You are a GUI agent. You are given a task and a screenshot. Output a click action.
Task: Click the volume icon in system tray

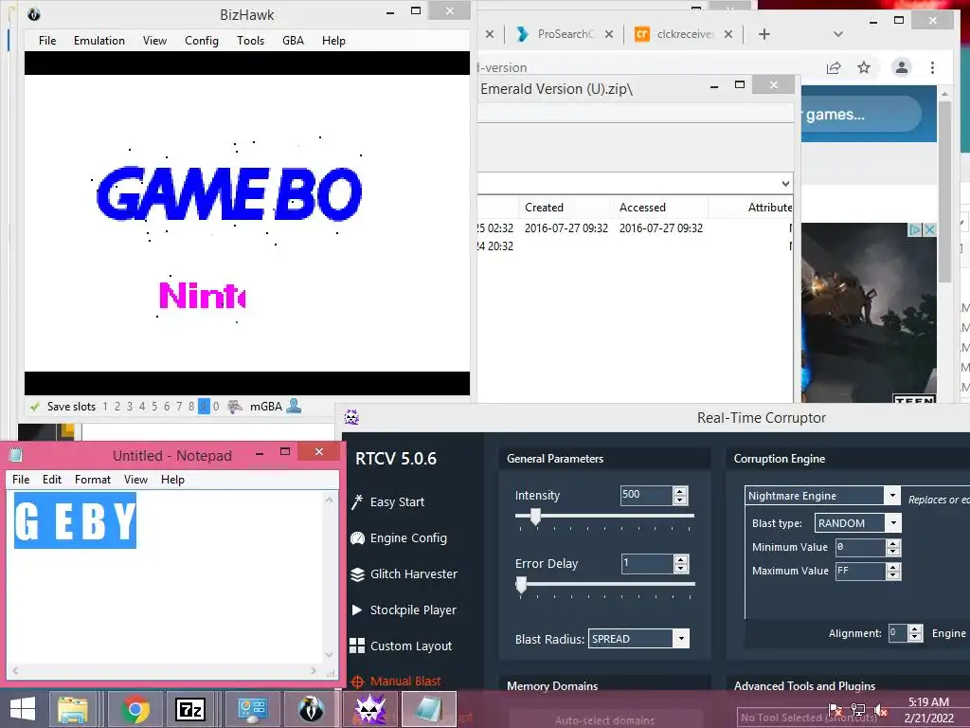880,709
